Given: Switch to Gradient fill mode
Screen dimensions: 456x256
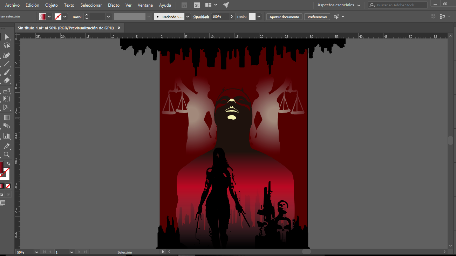Looking at the screenshot, I should coord(2,186).
